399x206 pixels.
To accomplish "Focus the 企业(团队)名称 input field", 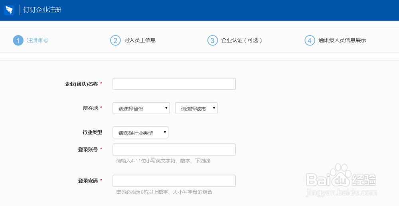I will pyautogui.click(x=174, y=84).
